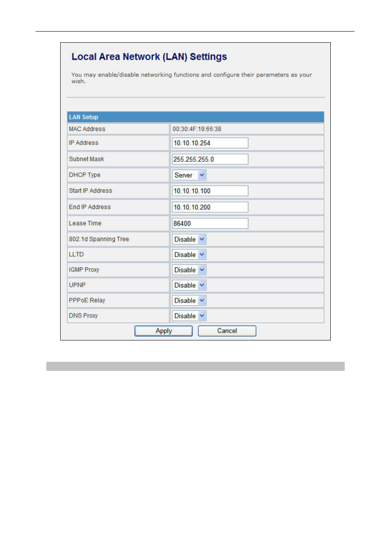This screenshot has width=391, height=554.
Task: Expand the DNS Proxy dropdown
Action: pyautogui.click(x=189, y=316)
